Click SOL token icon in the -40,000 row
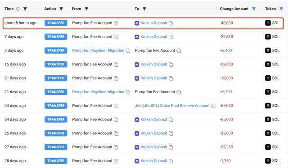288x168 pixels. [268, 23]
